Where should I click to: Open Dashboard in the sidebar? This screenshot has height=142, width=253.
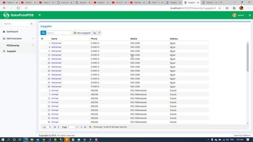tap(12, 32)
